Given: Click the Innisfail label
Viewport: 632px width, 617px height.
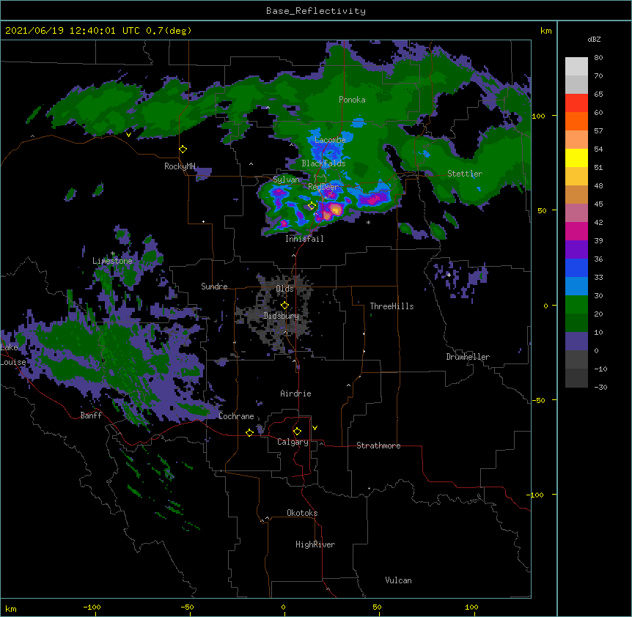Looking at the screenshot, I should tap(304, 239).
